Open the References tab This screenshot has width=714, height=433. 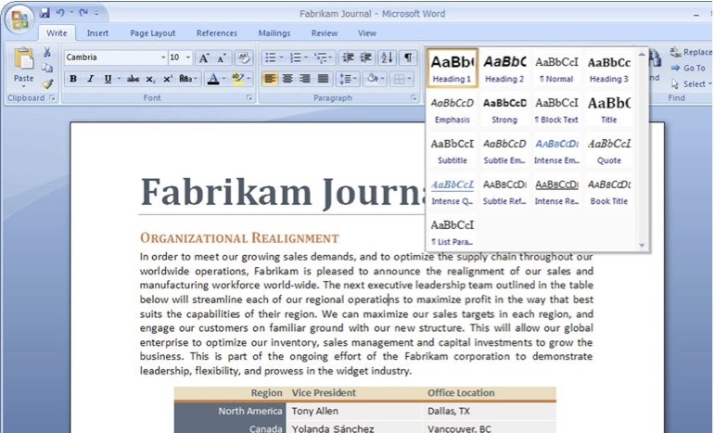pos(217,33)
